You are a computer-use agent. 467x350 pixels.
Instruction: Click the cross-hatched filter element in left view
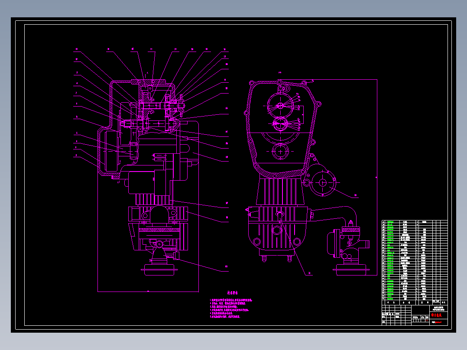(159, 230)
